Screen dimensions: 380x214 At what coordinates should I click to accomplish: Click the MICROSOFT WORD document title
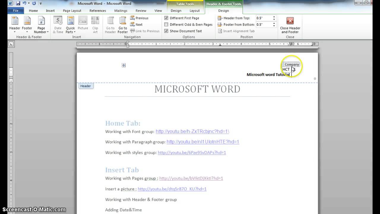(197, 89)
